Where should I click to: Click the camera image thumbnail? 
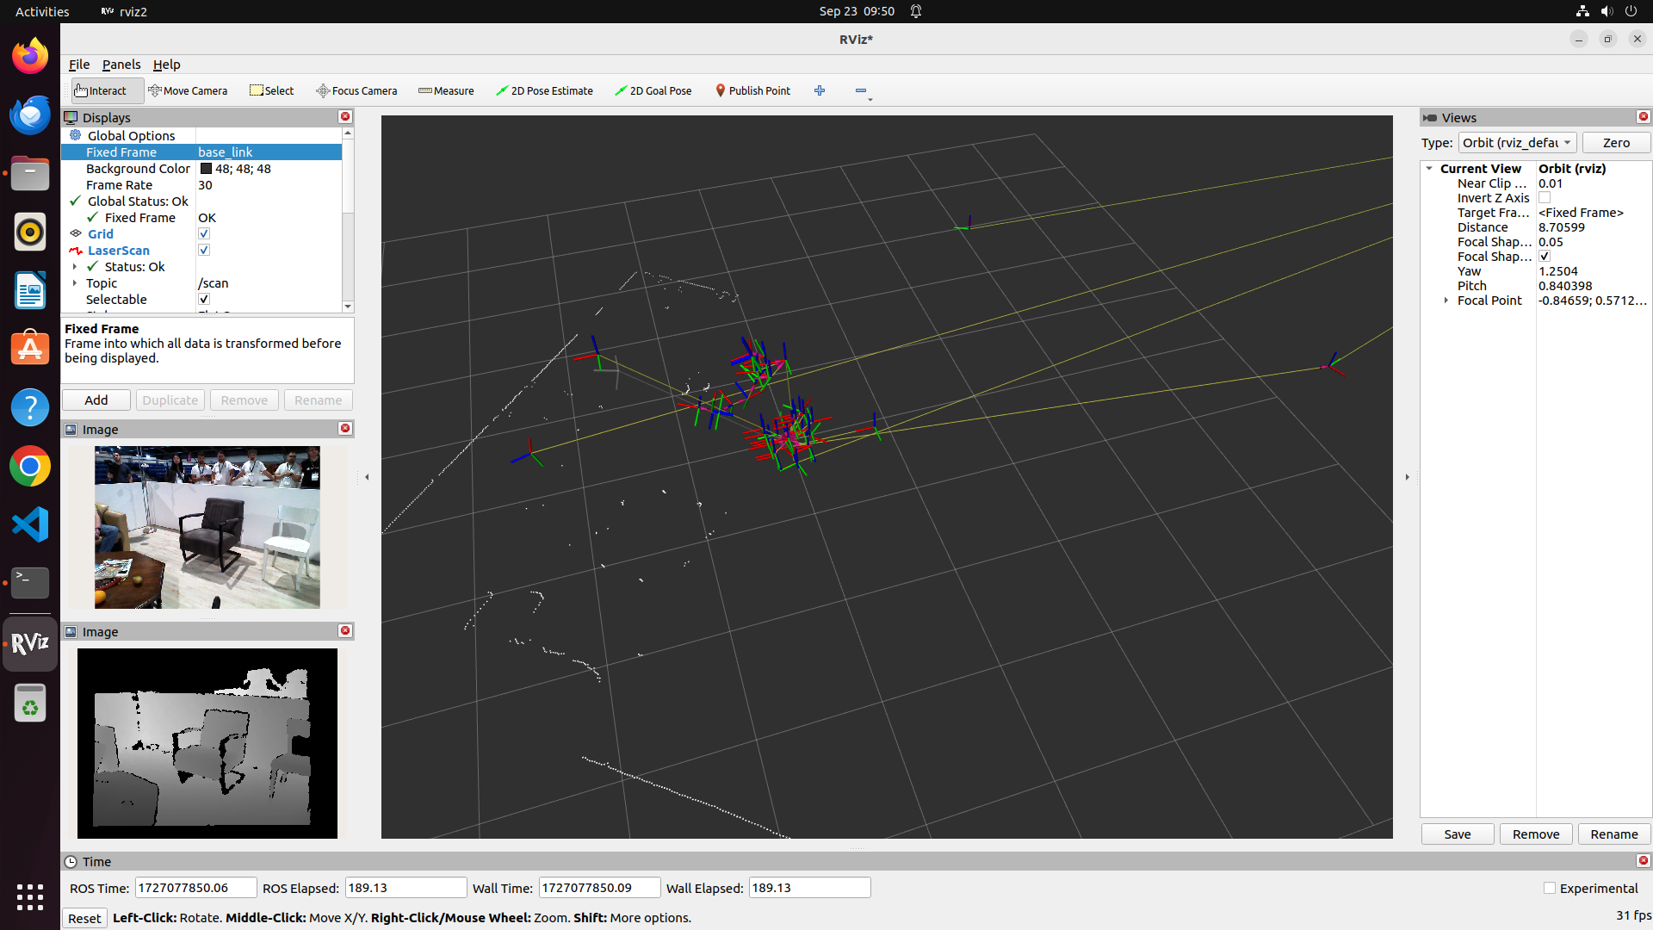click(207, 526)
